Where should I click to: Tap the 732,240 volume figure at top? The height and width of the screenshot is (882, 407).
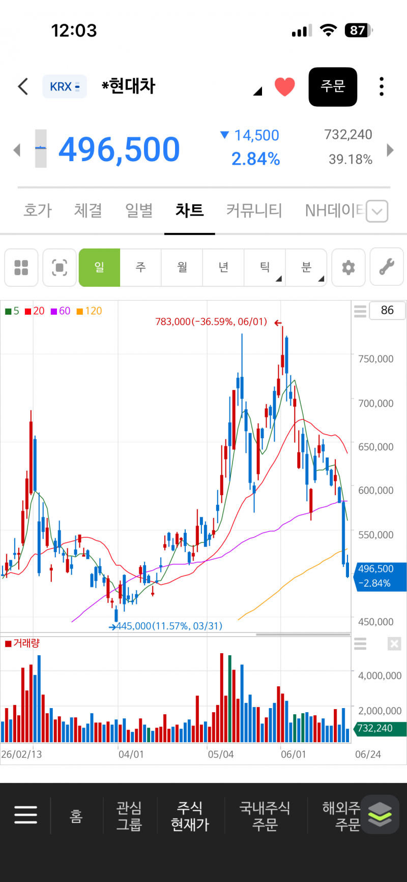(x=348, y=135)
